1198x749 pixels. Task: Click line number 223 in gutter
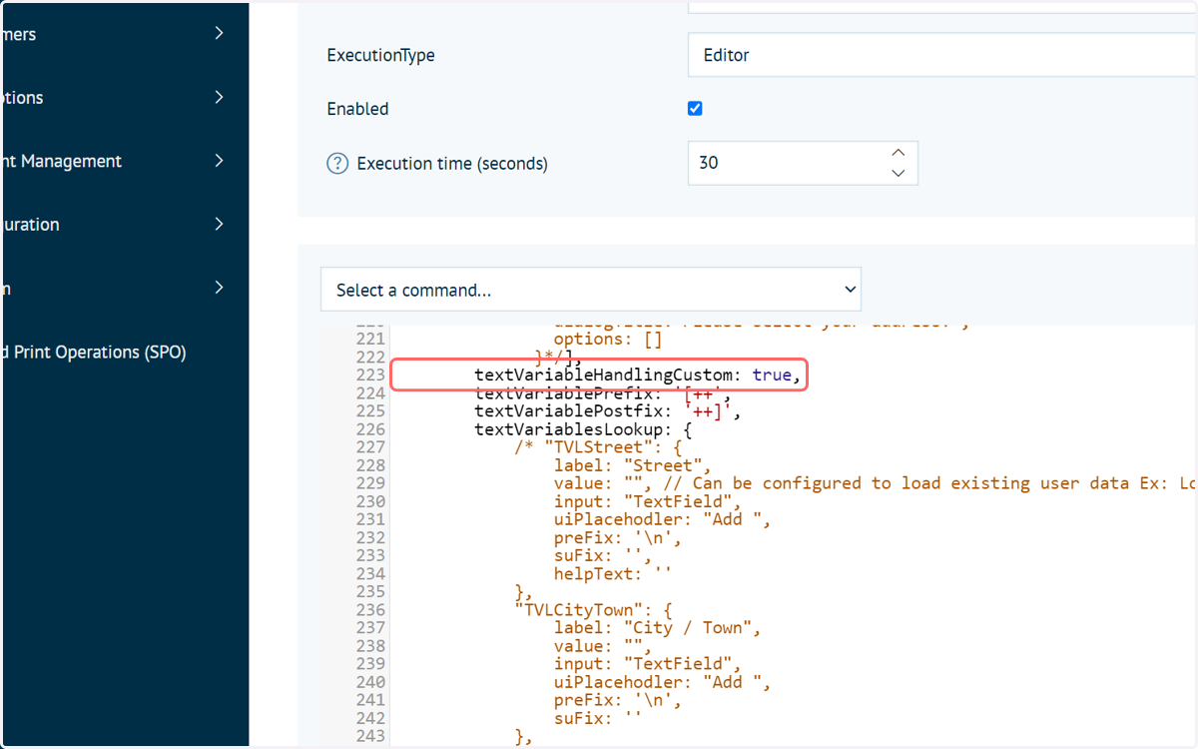pos(370,374)
